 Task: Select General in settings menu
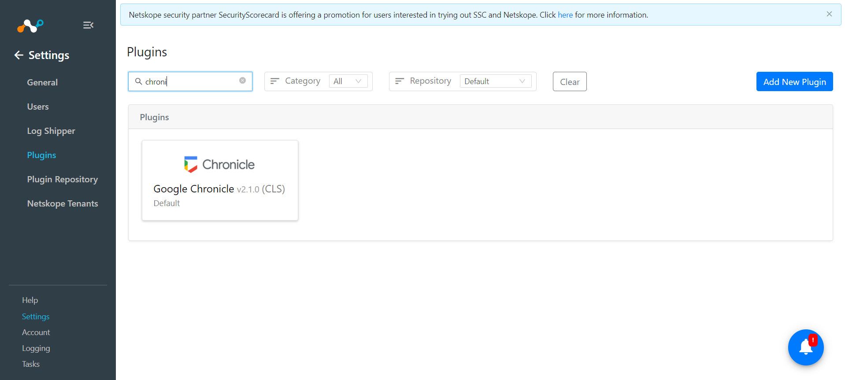click(x=42, y=82)
